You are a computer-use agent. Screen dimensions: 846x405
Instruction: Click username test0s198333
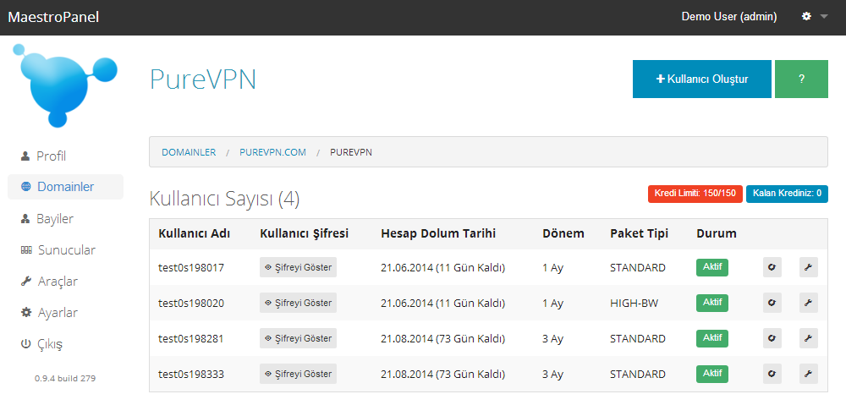191,375
